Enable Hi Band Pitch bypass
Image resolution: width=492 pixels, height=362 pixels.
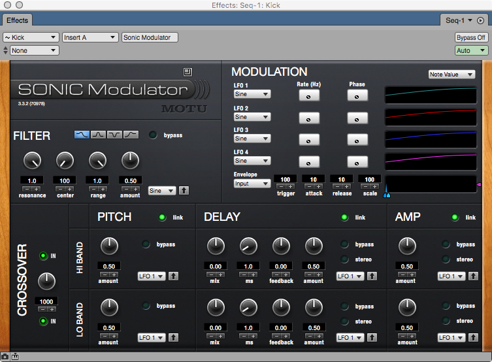click(x=146, y=244)
